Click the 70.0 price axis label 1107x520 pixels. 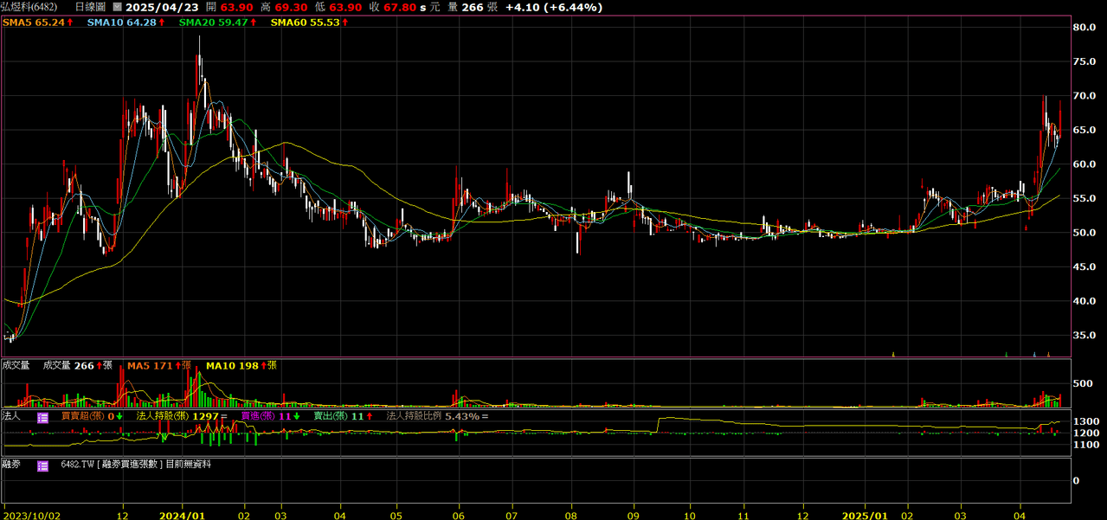pyautogui.click(x=1084, y=95)
